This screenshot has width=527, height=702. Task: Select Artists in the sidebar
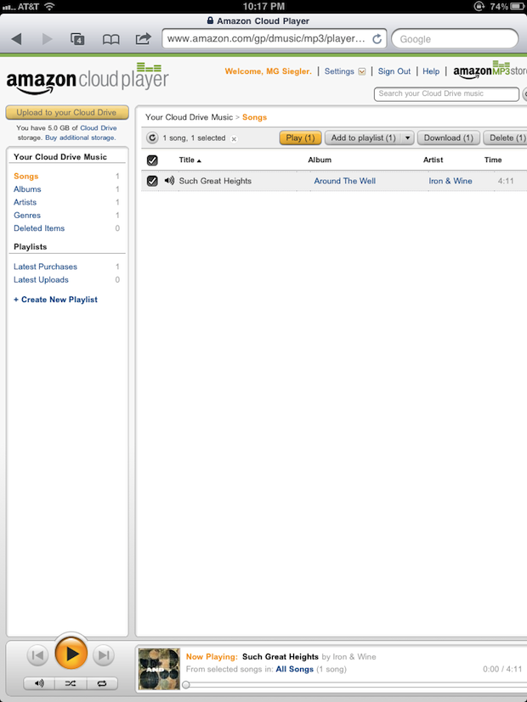click(25, 202)
